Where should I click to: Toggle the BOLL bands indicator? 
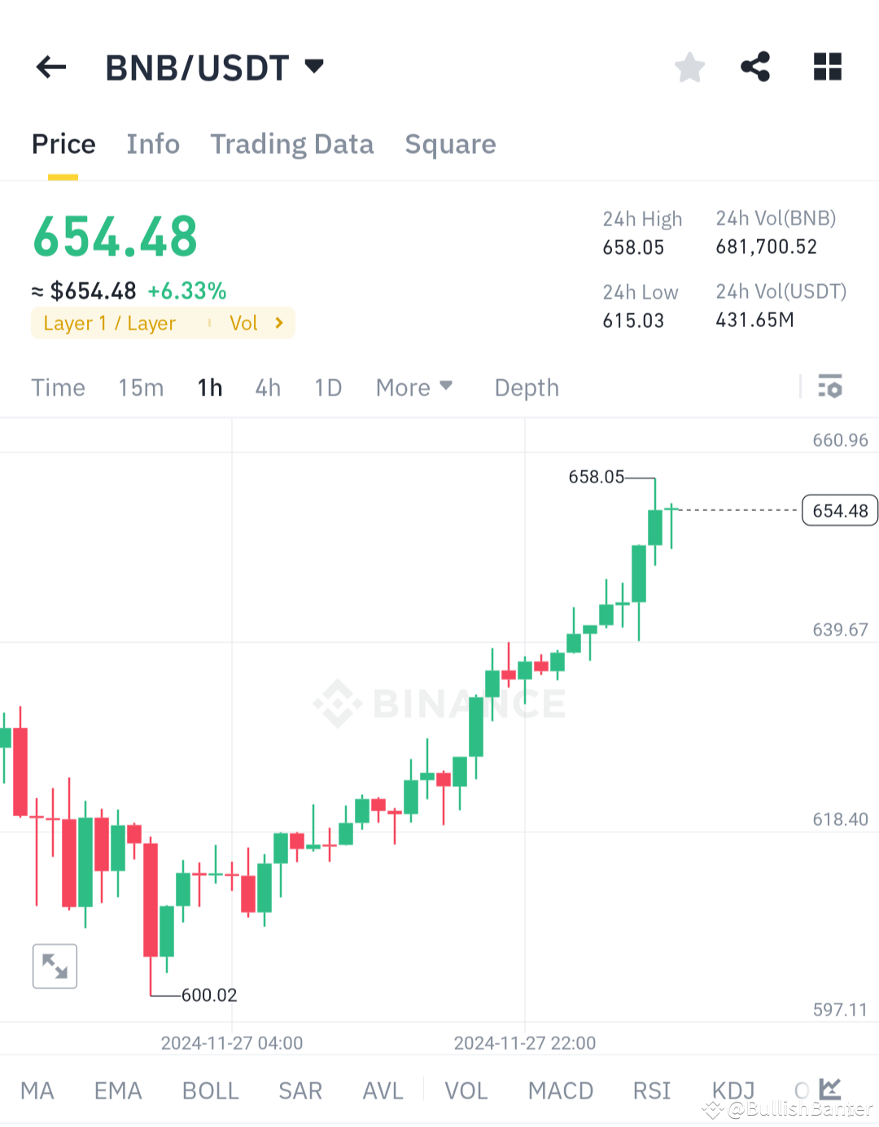tap(210, 1090)
